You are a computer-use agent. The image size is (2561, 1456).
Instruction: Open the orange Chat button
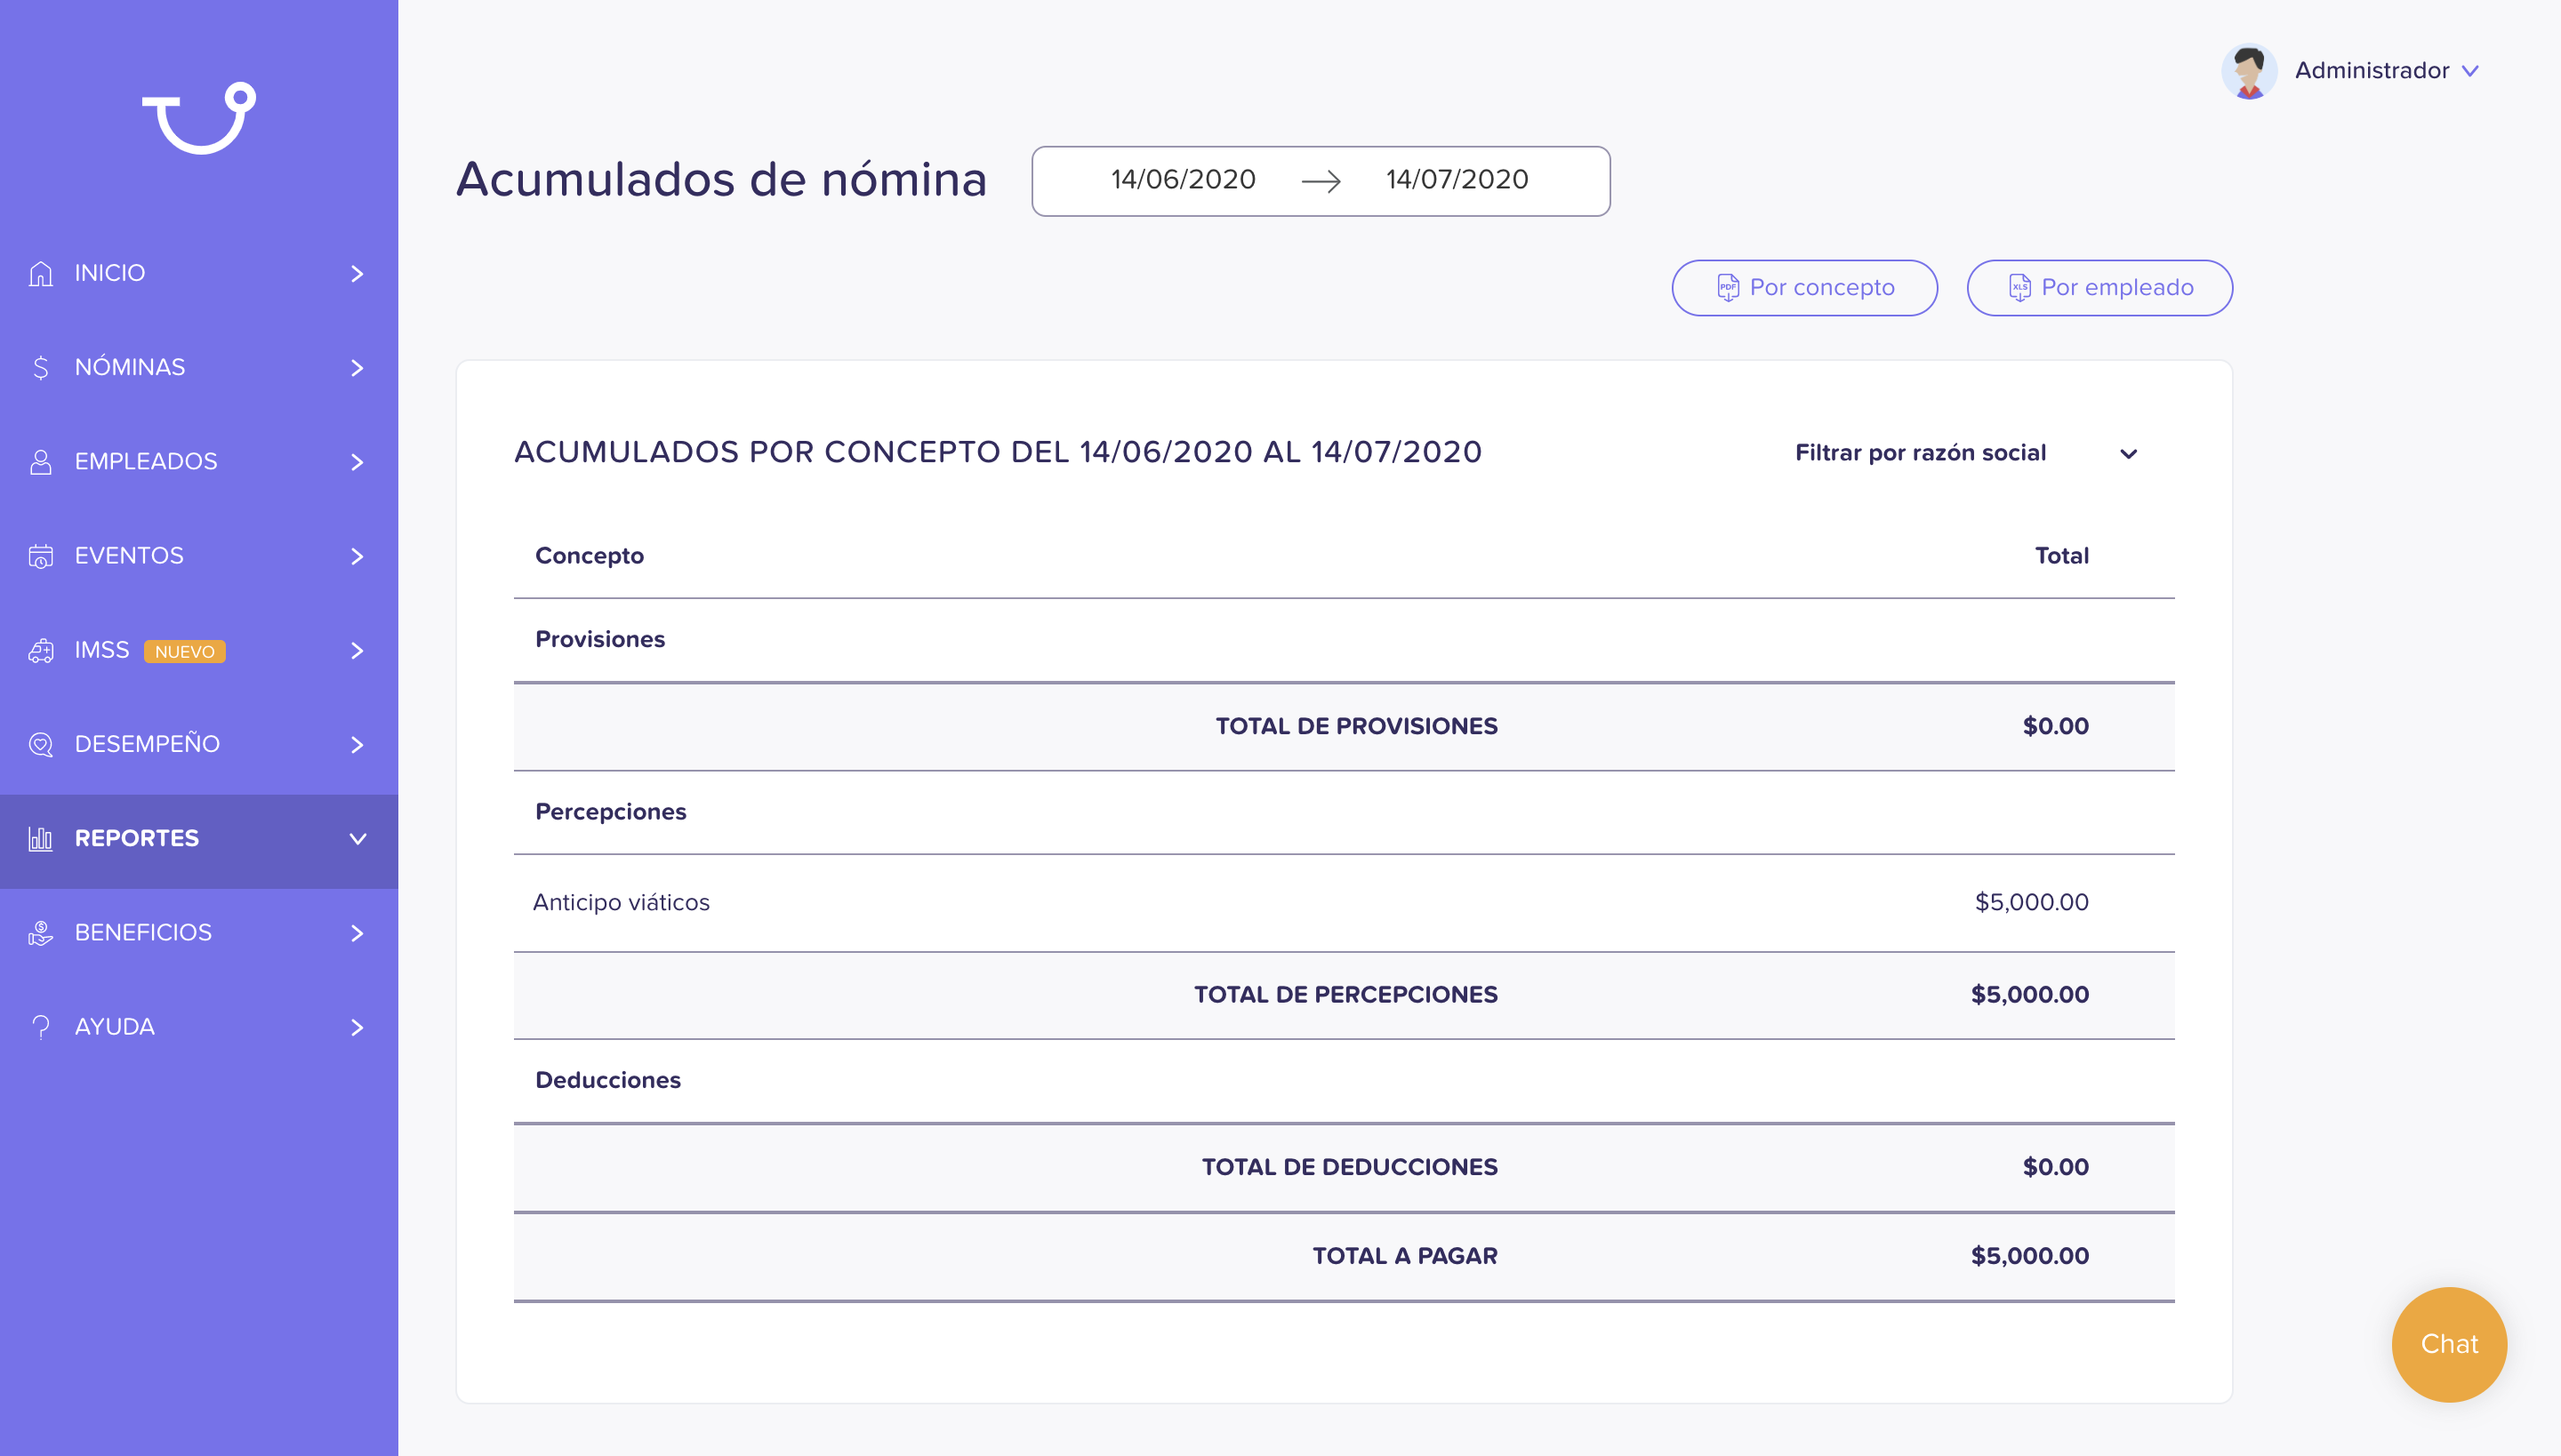(x=2448, y=1344)
